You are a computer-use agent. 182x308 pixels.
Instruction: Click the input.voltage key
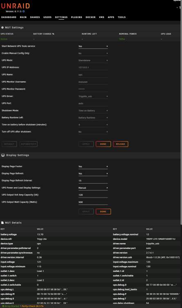point(8,262)
